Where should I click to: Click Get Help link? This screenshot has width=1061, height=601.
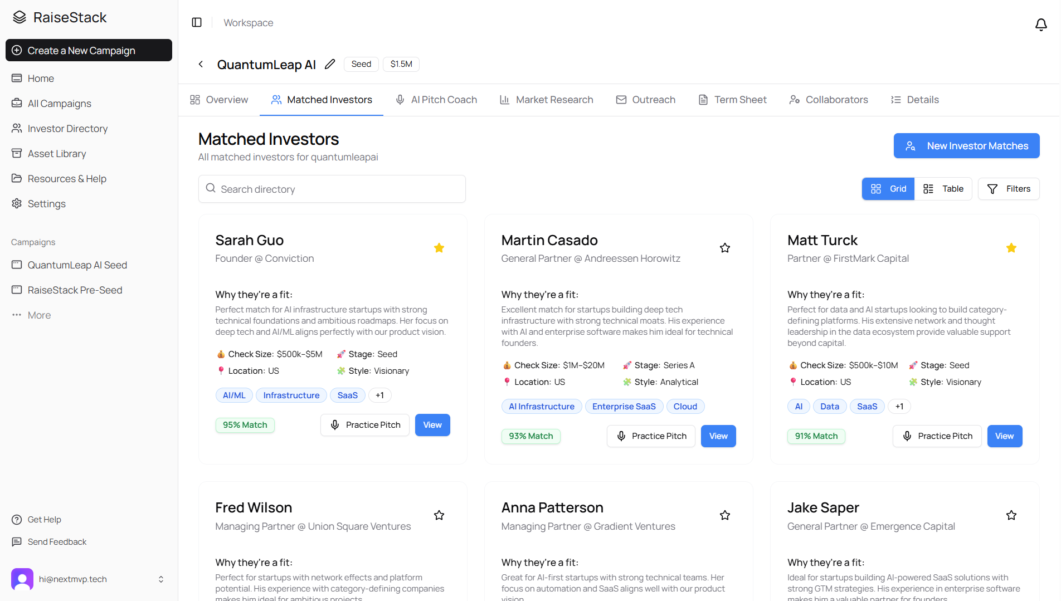coord(37,520)
